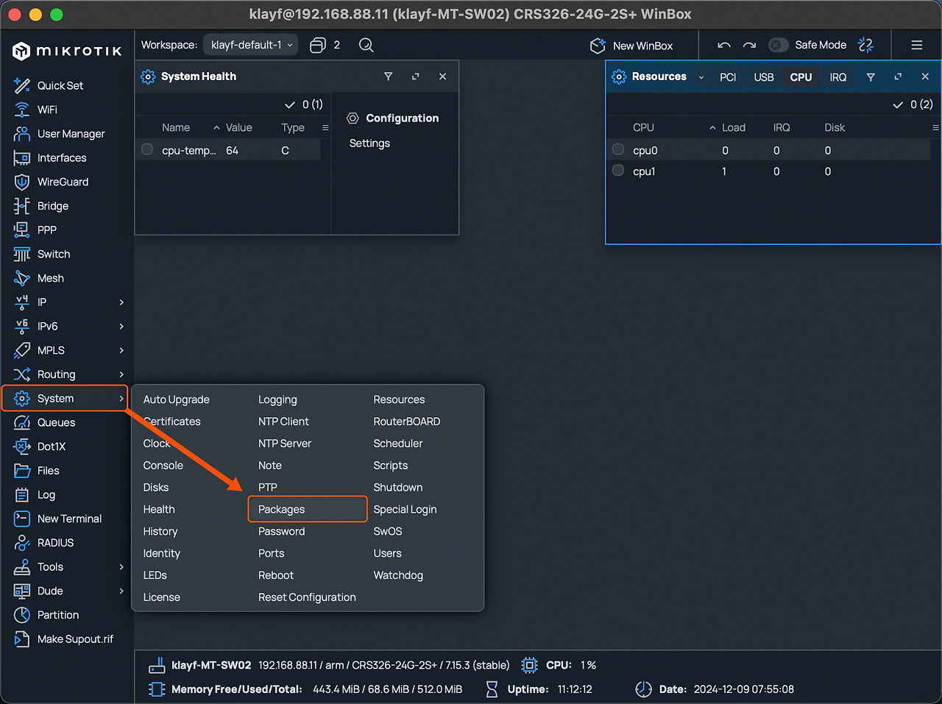Screen dimensions: 942x704
Task: Check the cpu1 row checkbox
Action: point(618,171)
